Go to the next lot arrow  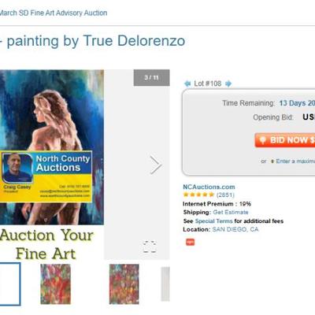(228, 83)
